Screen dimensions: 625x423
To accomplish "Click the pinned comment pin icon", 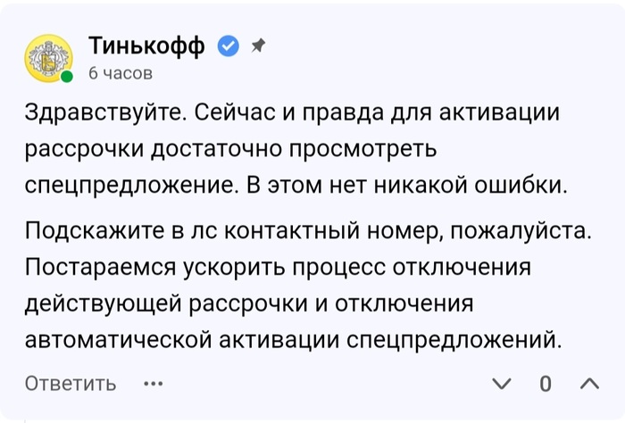I will point(257,45).
